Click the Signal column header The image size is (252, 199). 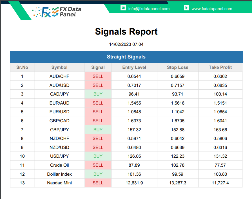point(98,67)
